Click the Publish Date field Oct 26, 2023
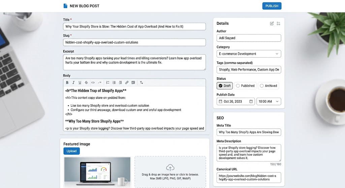The width and height of the screenshot is (345, 188). click(236, 102)
